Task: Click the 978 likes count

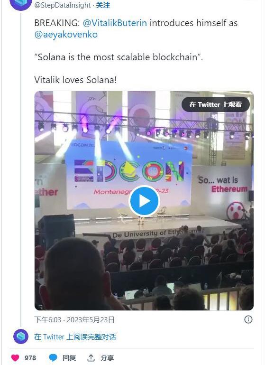Action: click(30, 358)
